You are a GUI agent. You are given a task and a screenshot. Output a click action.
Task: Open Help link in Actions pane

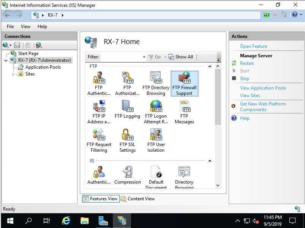[245, 118]
